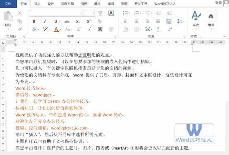This screenshot has height=155, width=229.
Task: Expand the Styles gallery button
Action: tap(196, 20)
